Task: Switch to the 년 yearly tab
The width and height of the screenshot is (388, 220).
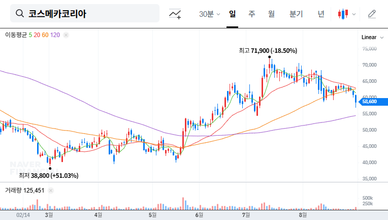Action: click(321, 14)
